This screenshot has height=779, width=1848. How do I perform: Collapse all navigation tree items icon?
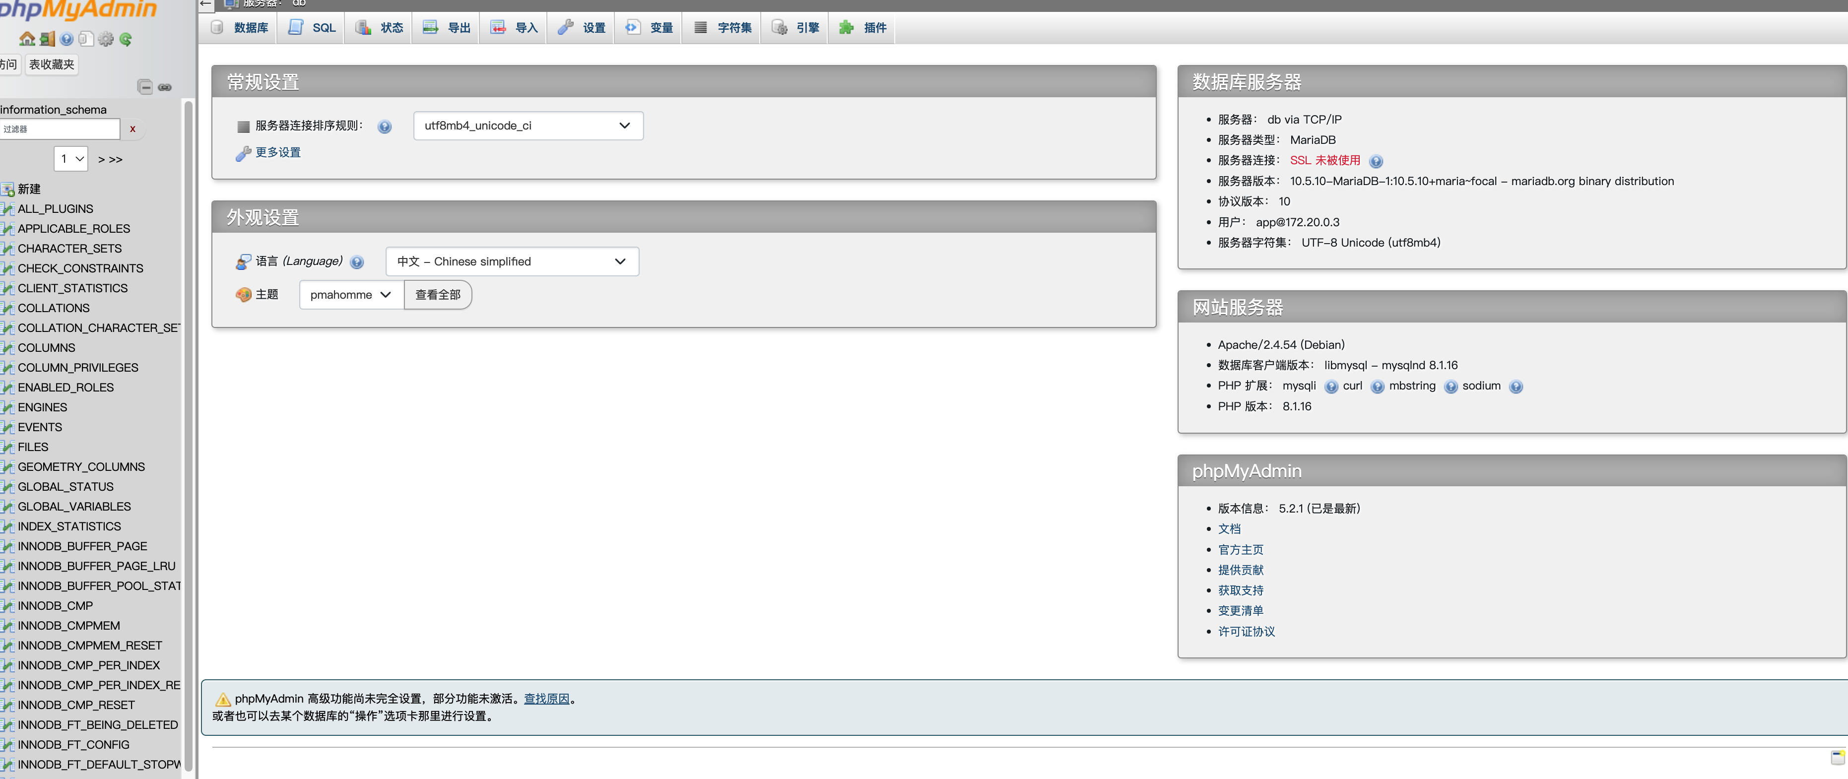tap(145, 87)
